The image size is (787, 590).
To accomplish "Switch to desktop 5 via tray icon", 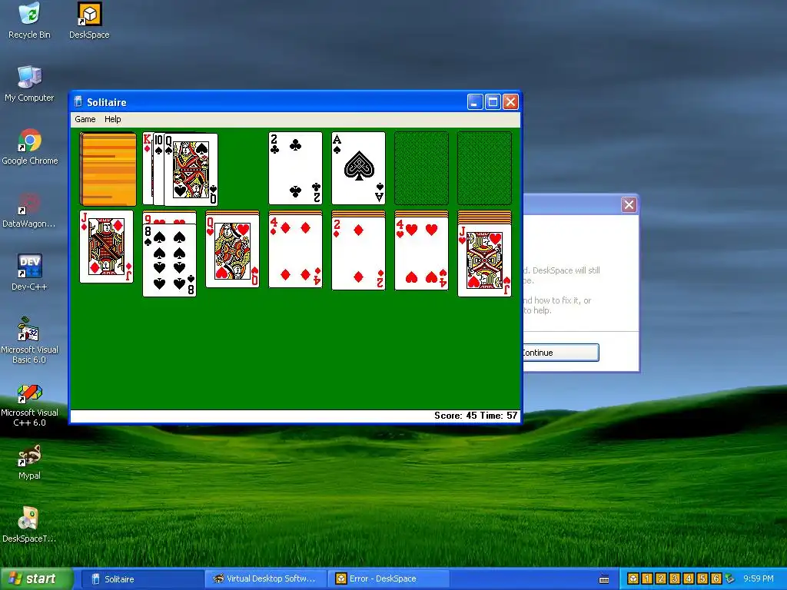I will pos(702,578).
